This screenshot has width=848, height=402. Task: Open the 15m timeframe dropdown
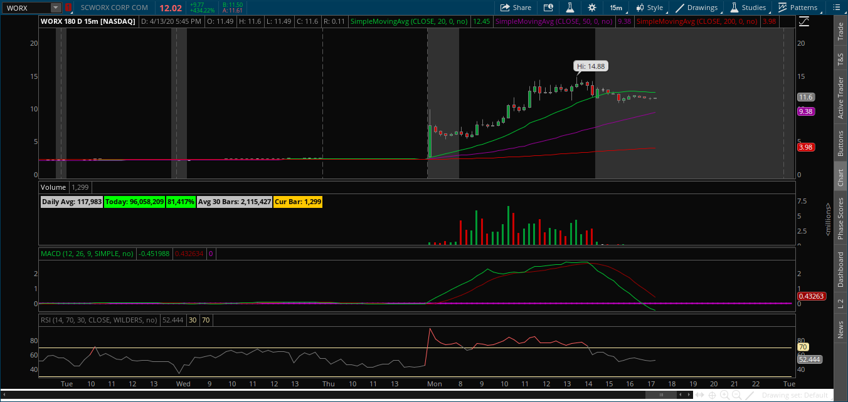pos(616,8)
